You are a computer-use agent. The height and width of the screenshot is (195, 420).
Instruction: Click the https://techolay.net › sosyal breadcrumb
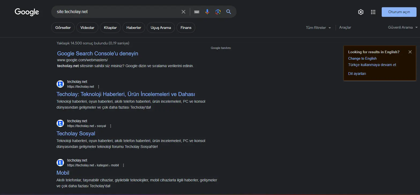[87, 126]
